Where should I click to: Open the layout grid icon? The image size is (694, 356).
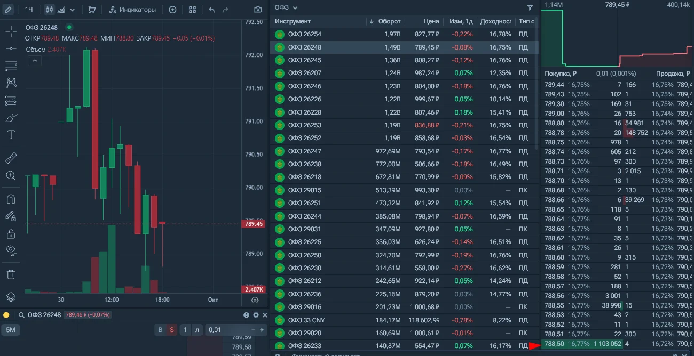[x=193, y=10]
